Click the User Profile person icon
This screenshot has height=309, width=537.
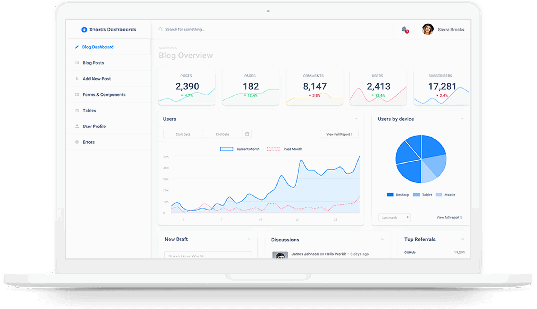point(77,126)
